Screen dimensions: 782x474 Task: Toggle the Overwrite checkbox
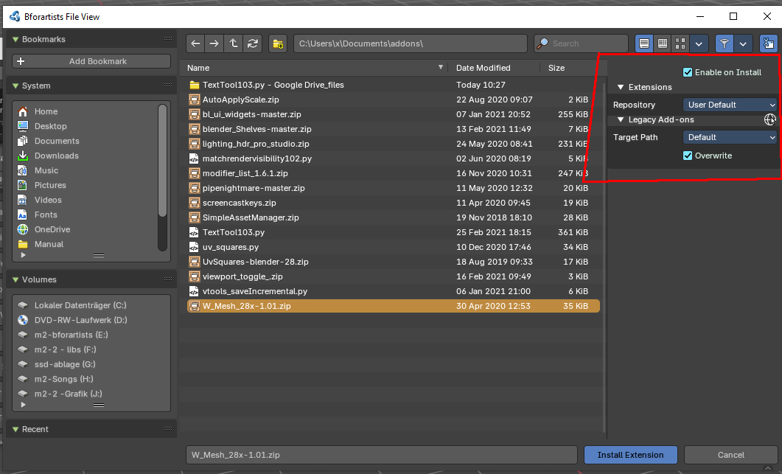pos(687,156)
